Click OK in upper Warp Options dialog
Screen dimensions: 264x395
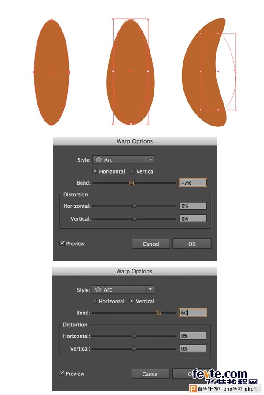click(x=192, y=244)
